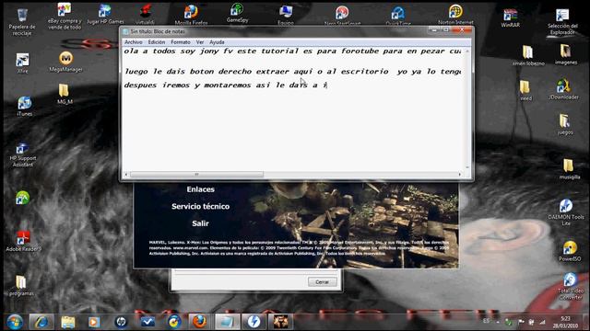Launch the Total Video Converter shortcut

pyautogui.click(x=571, y=286)
